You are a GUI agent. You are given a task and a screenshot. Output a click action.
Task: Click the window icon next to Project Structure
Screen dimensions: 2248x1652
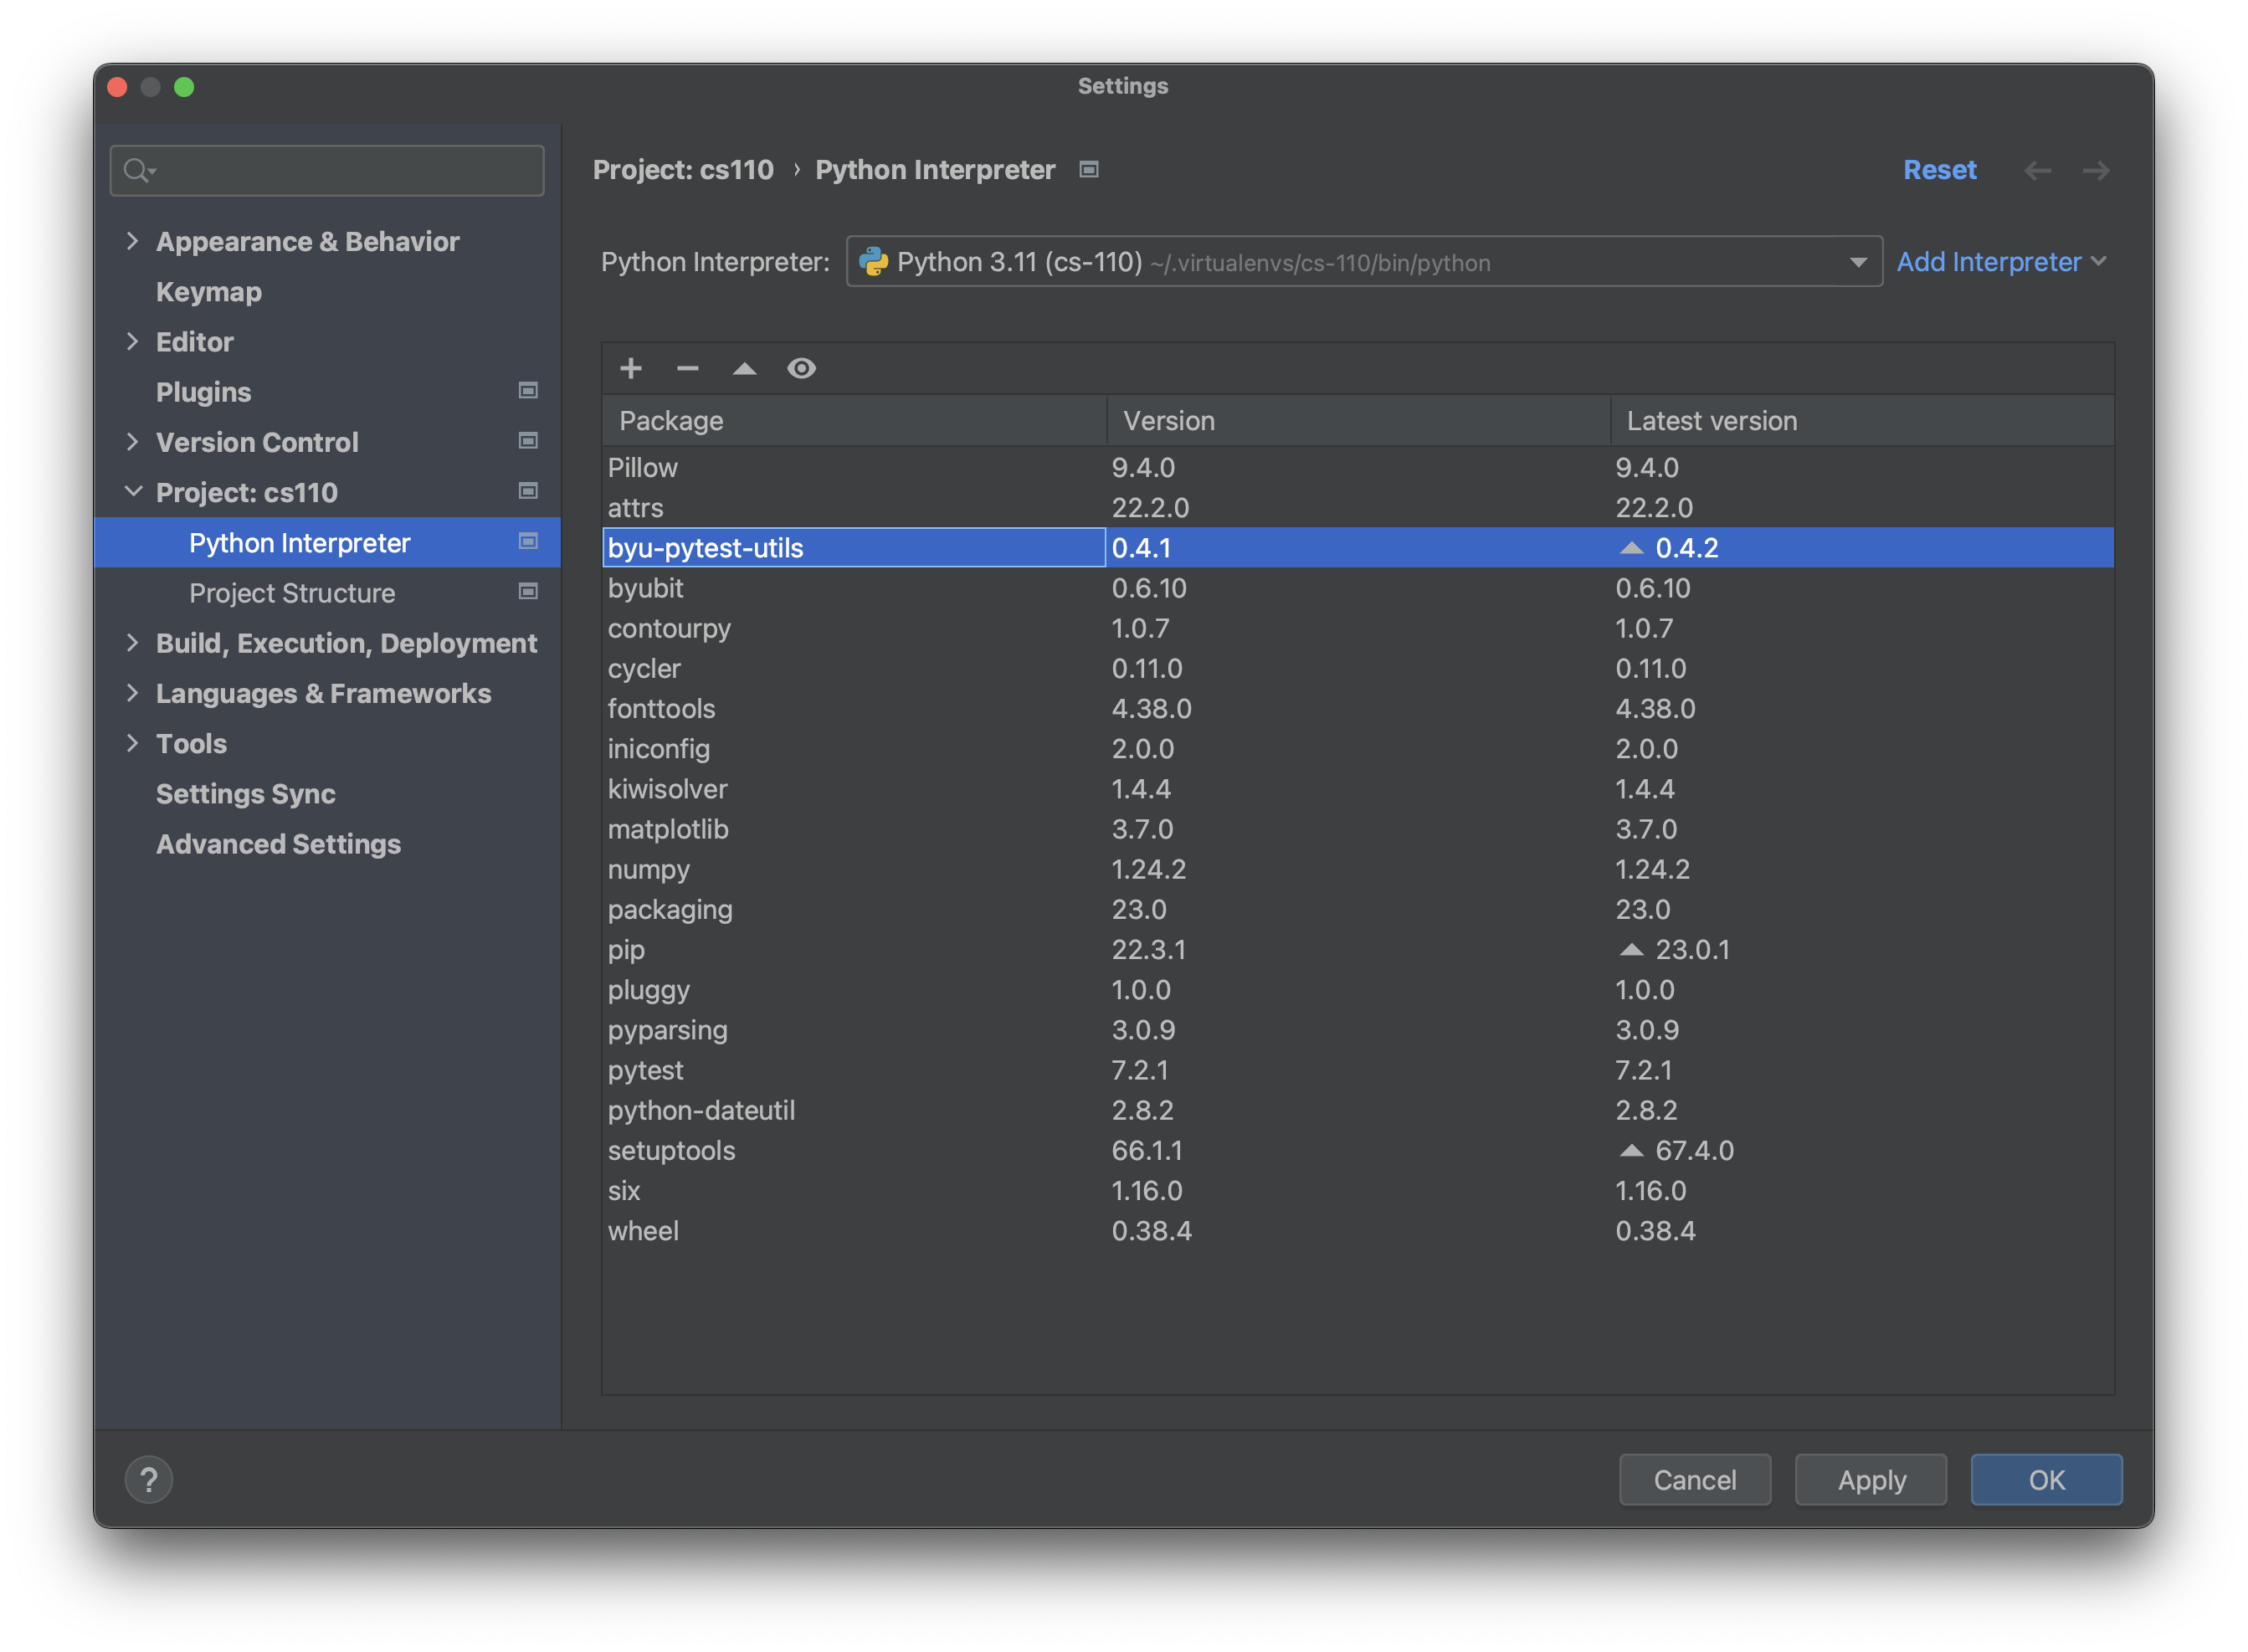pos(528,592)
